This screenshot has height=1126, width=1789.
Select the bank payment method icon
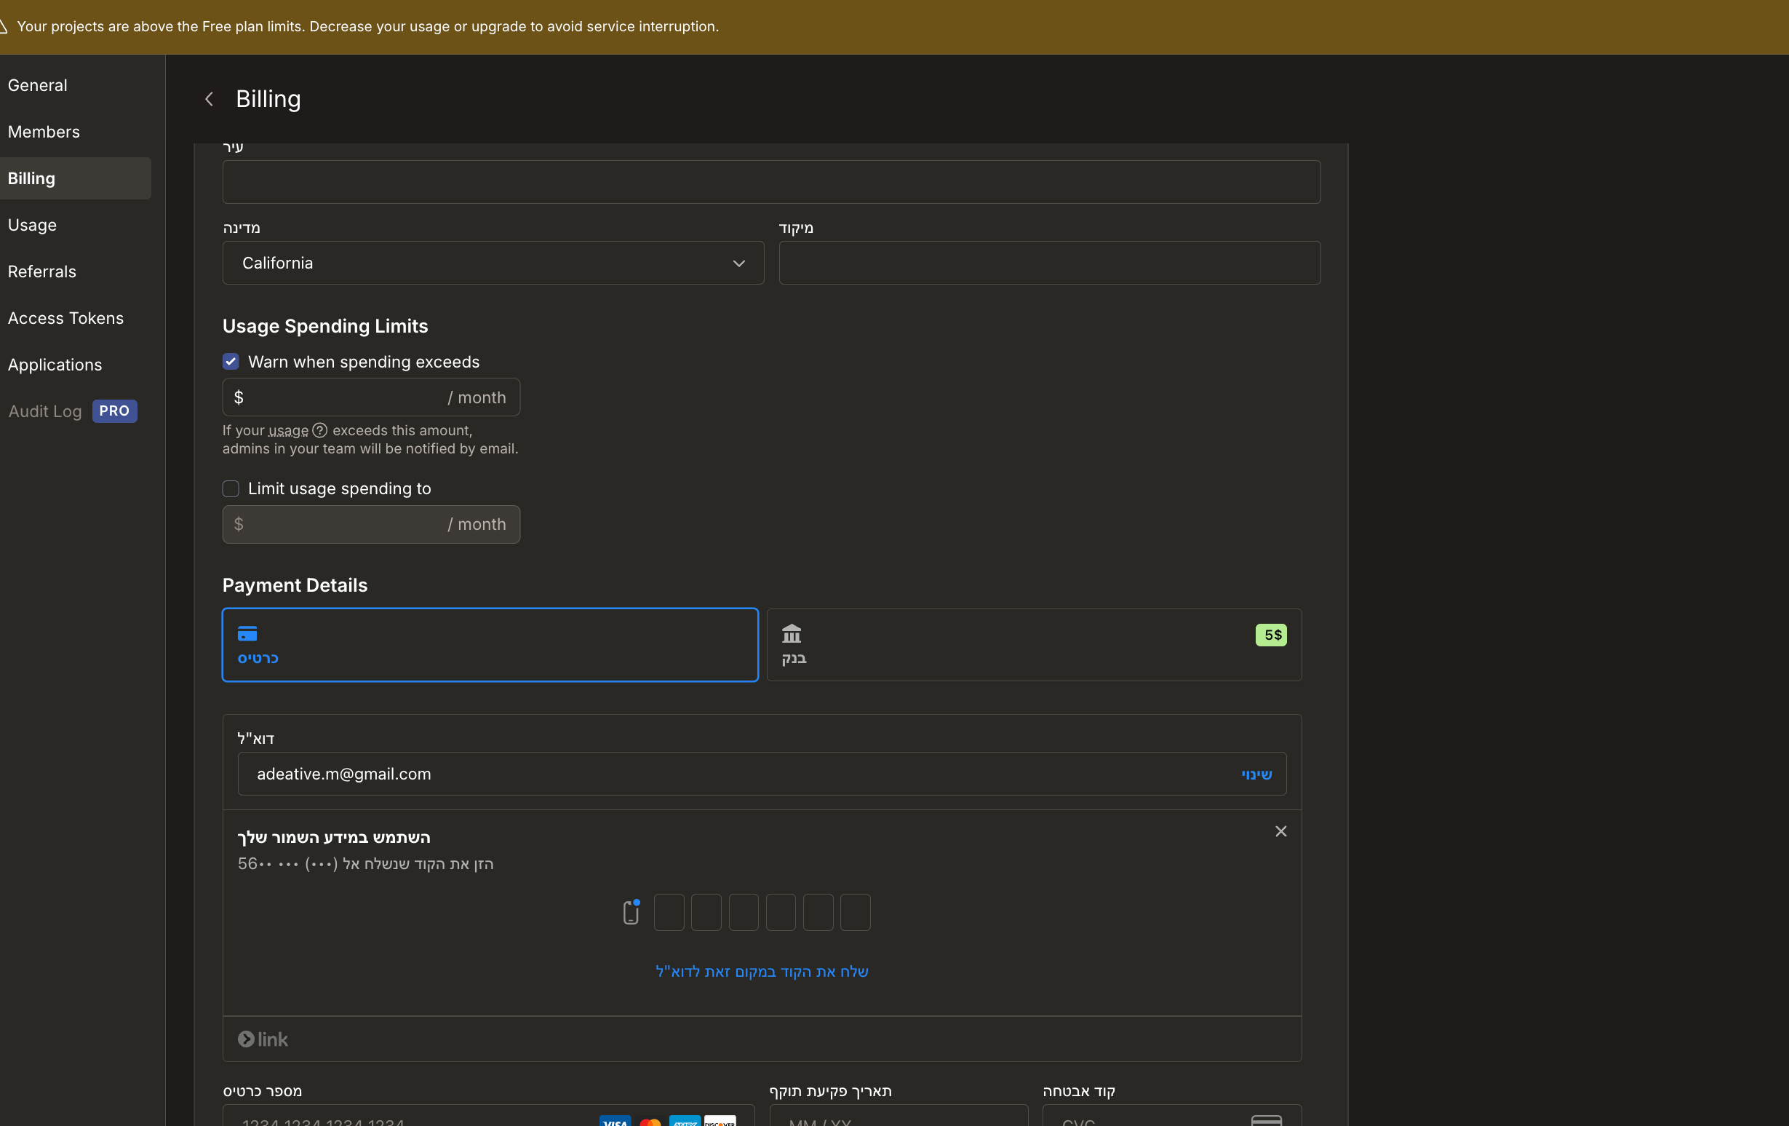tap(792, 634)
